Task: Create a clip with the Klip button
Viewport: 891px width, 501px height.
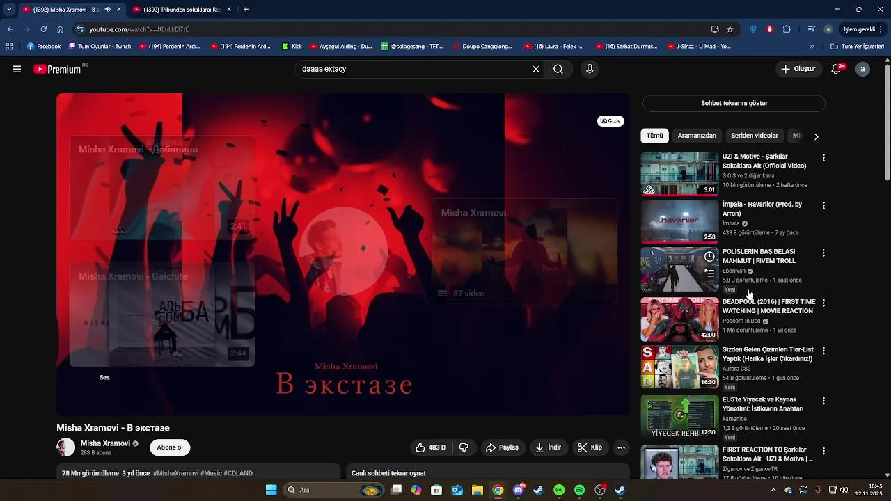Action: 590,447
